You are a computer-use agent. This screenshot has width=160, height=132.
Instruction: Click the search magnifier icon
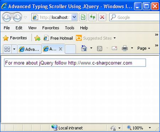coord(113,17)
